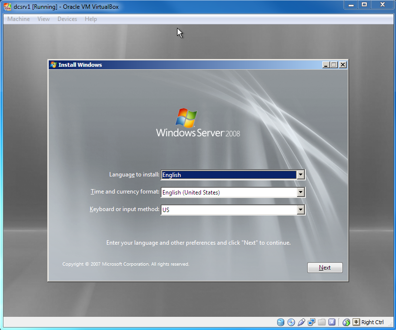Click the virtualization features chip icon
The height and width of the screenshot is (330, 396).
point(332,322)
